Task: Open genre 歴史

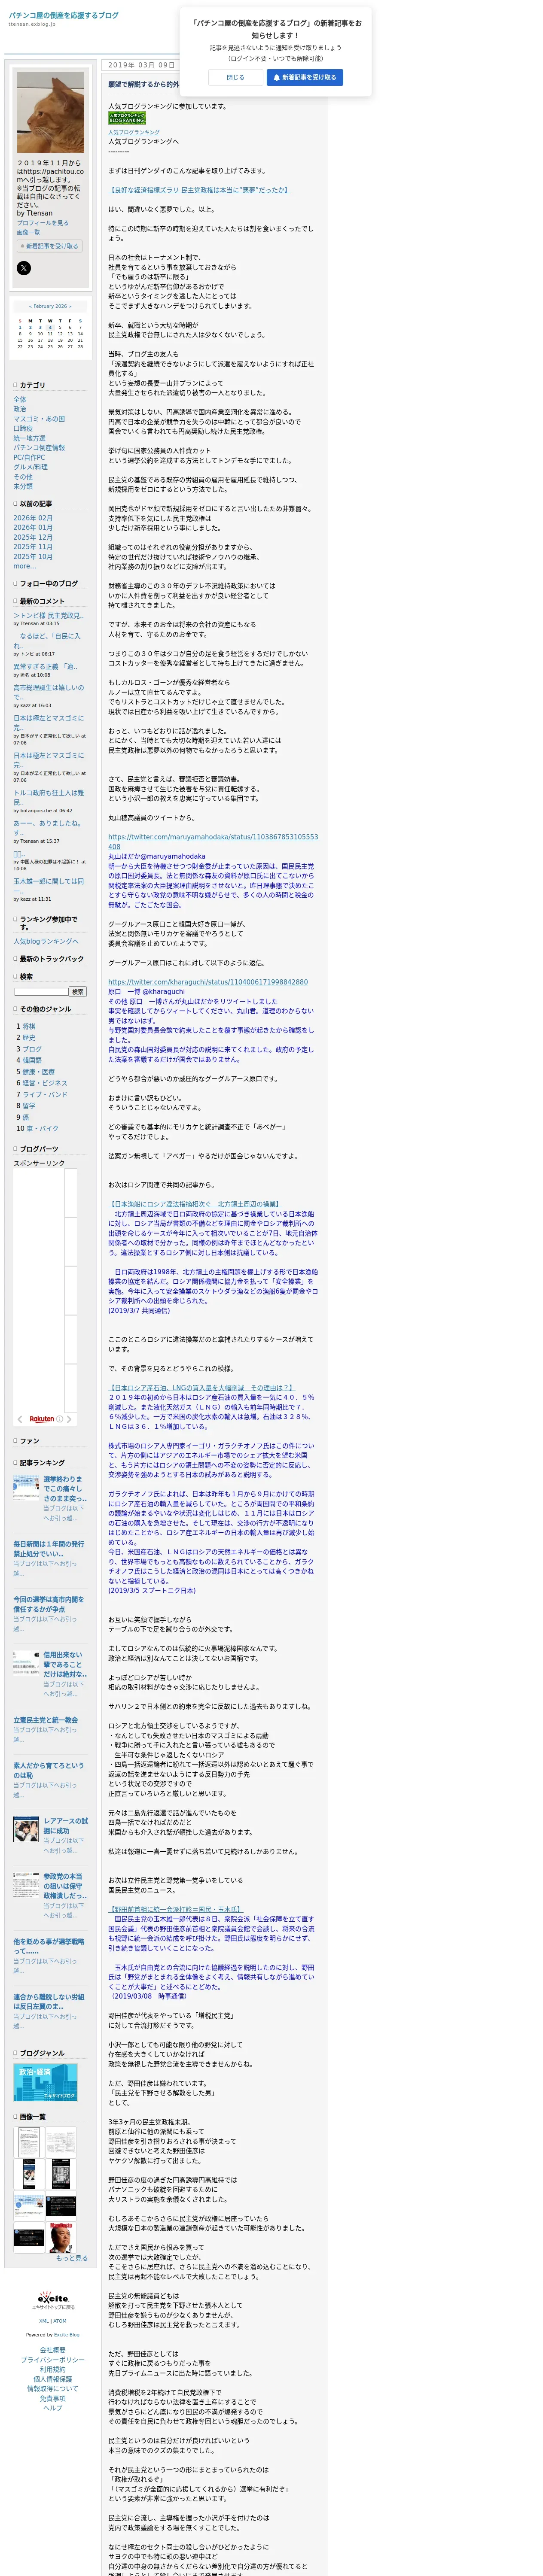Action: click(29, 1038)
